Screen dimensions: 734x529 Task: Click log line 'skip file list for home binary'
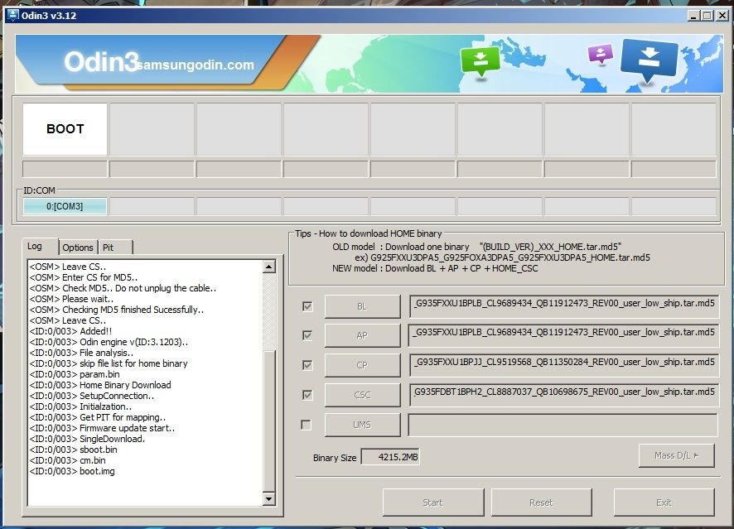[109, 363]
